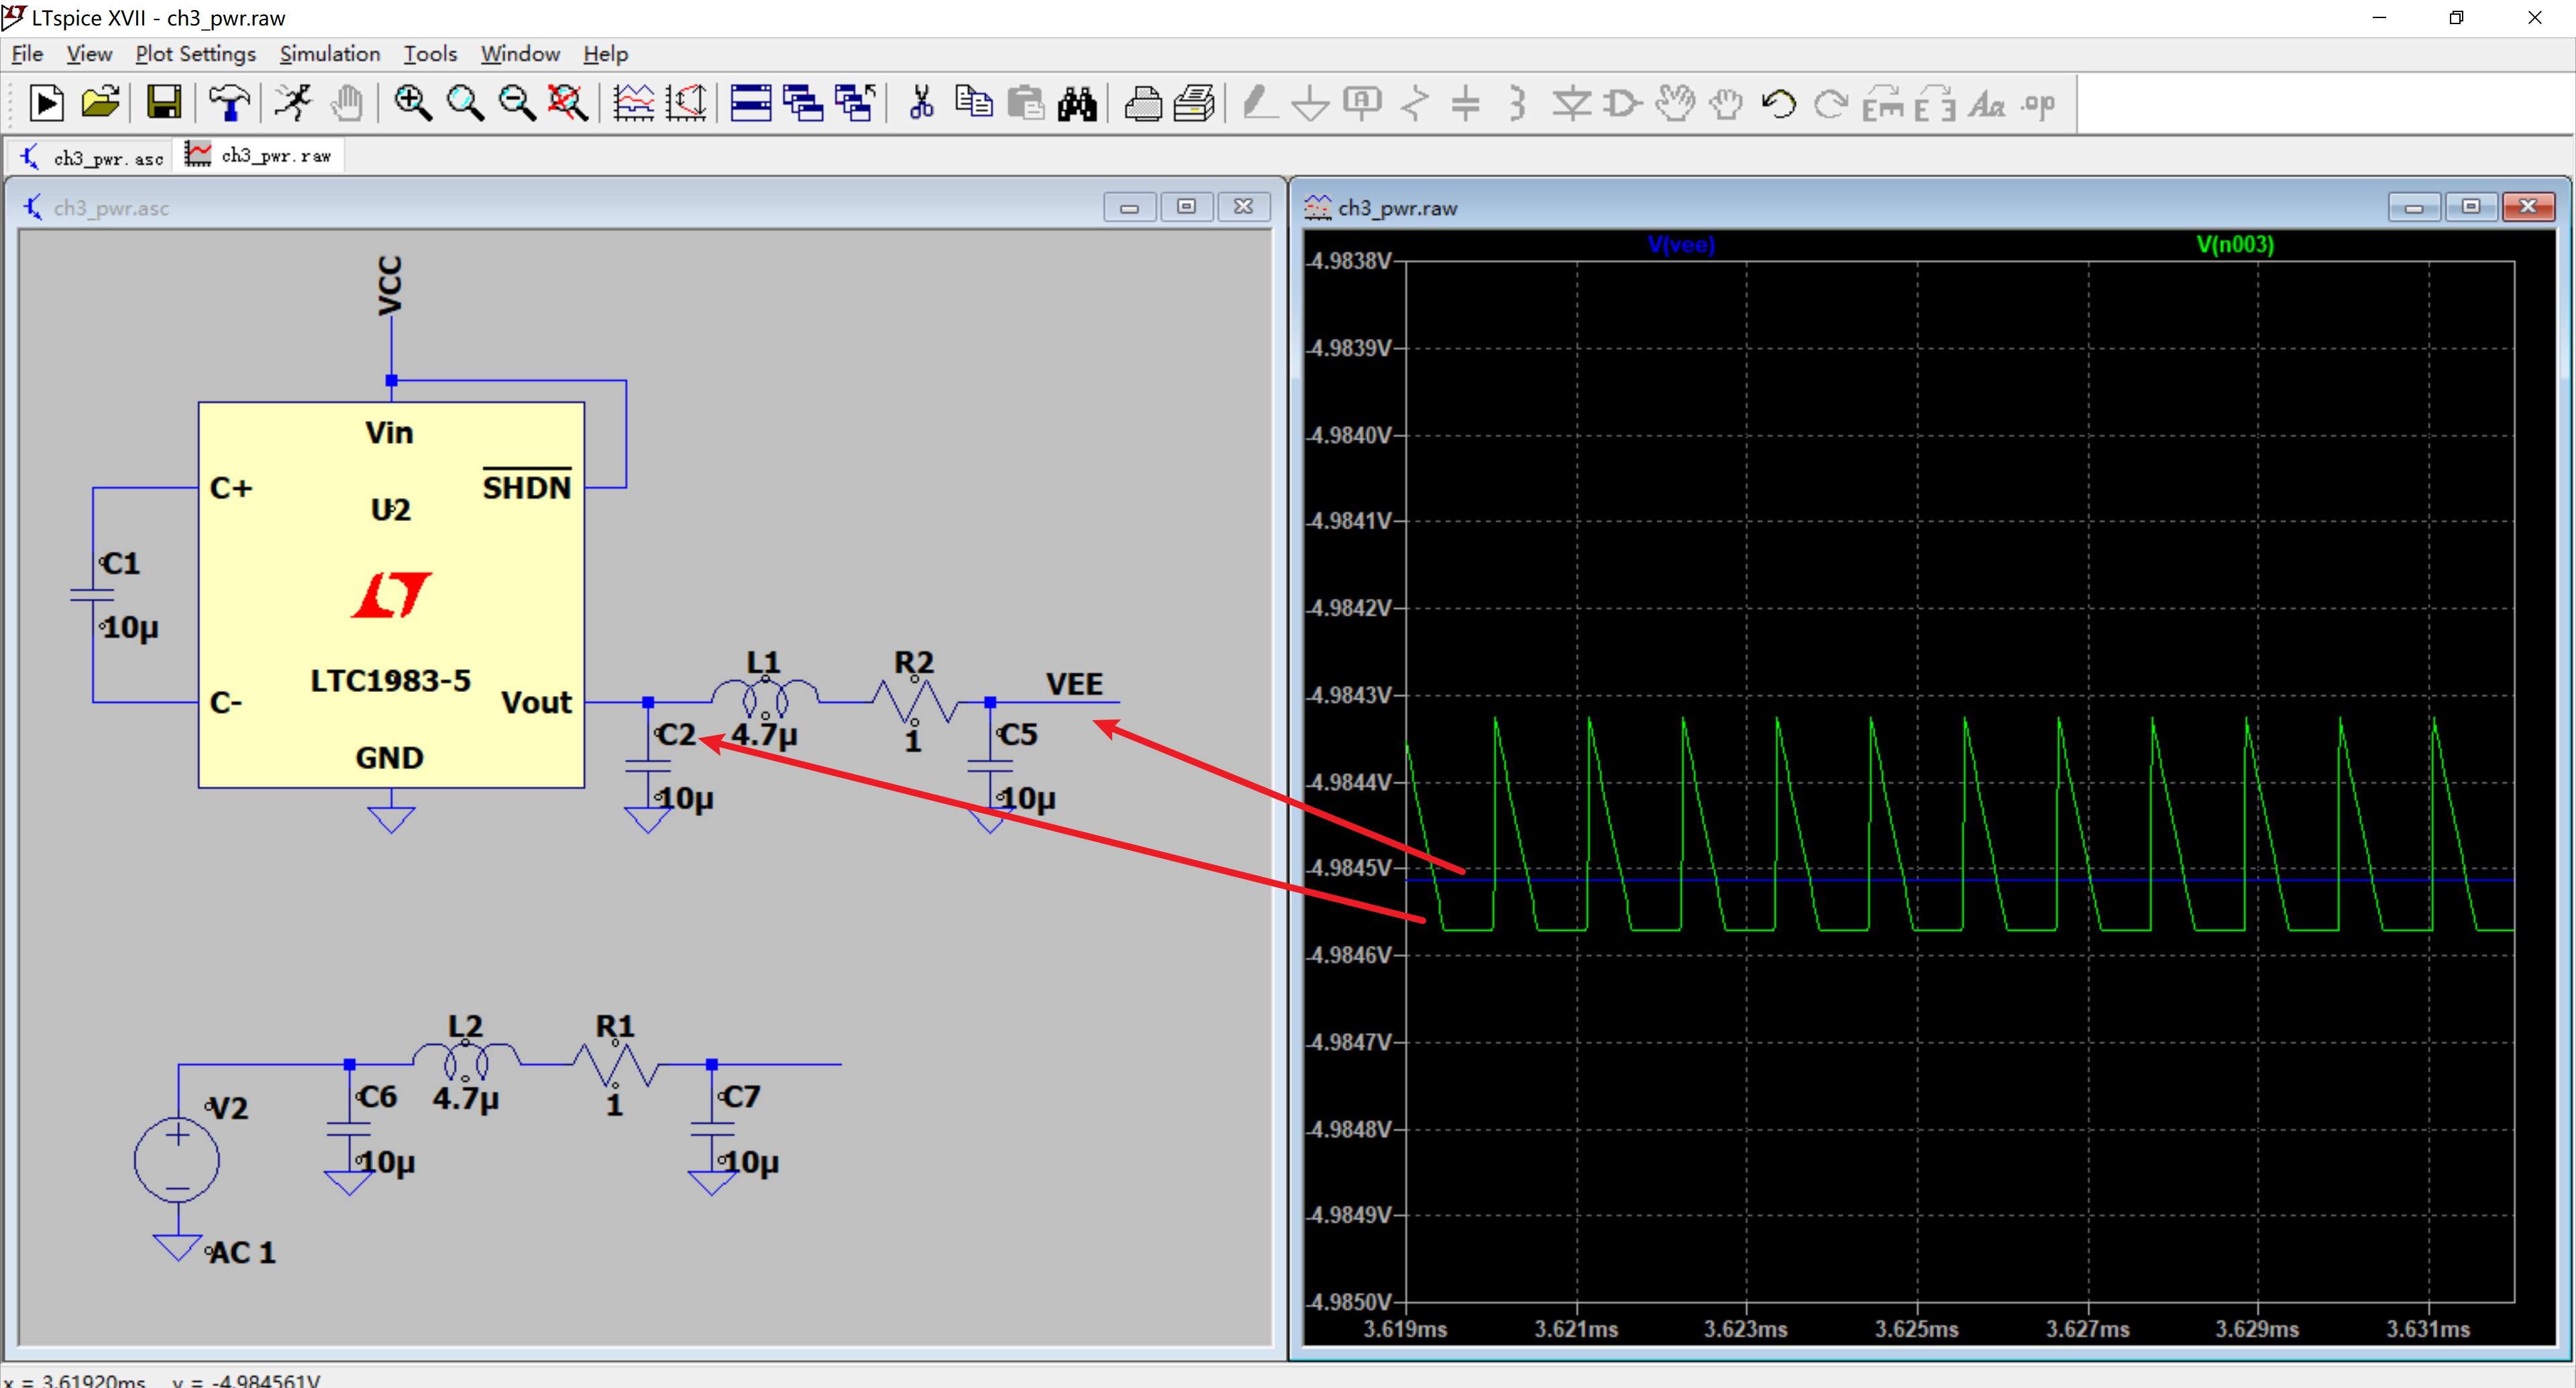Tile windows with the Tile icon

tap(751, 103)
